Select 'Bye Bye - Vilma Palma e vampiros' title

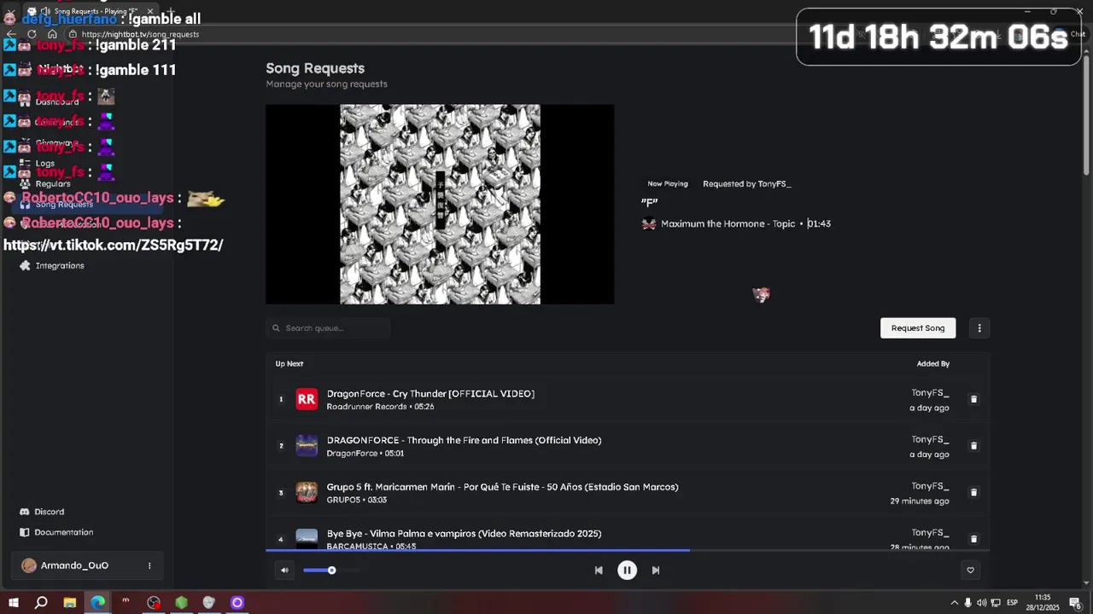pos(464,534)
